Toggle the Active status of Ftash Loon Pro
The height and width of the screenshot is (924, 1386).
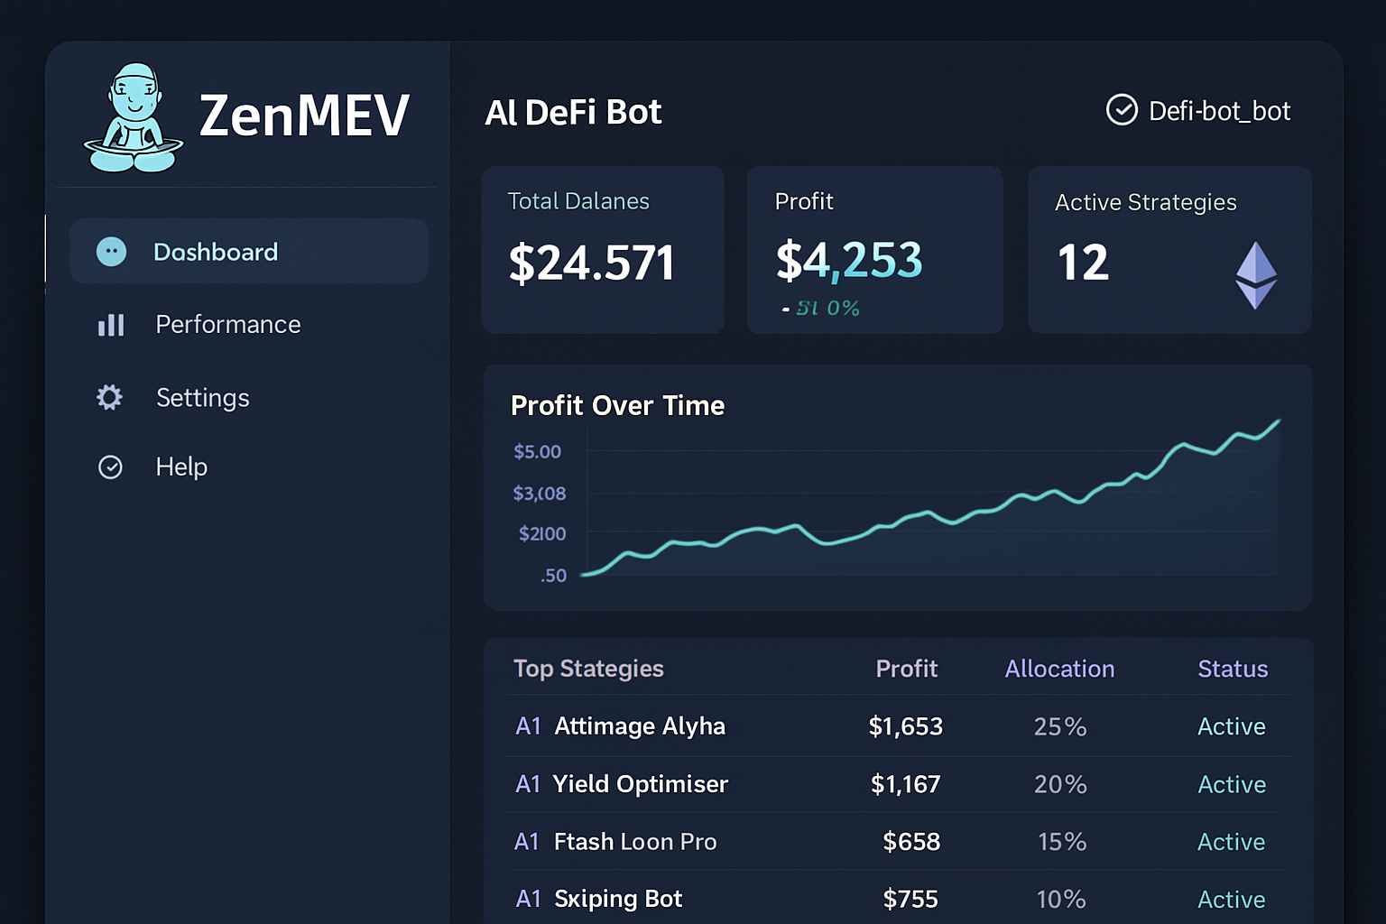[x=1232, y=842]
